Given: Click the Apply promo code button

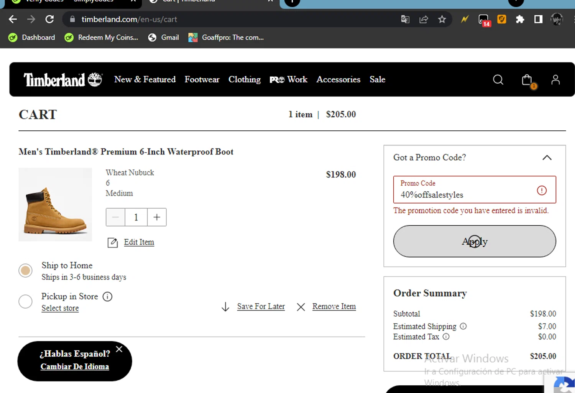Looking at the screenshot, I should point(475,241).
